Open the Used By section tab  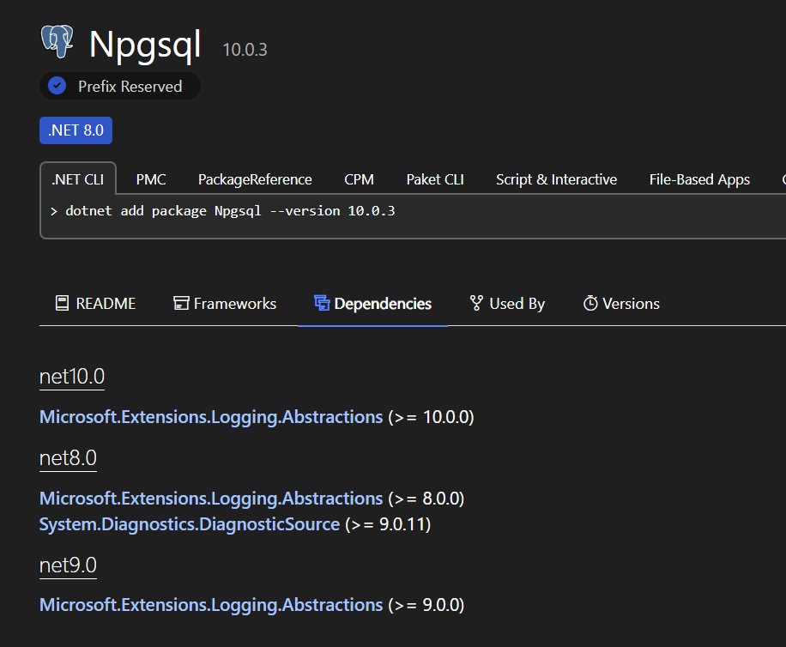click(507, 303)
